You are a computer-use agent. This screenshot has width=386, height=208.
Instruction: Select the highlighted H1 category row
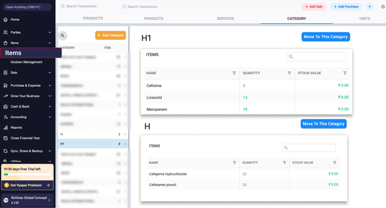tap(93, 144)
